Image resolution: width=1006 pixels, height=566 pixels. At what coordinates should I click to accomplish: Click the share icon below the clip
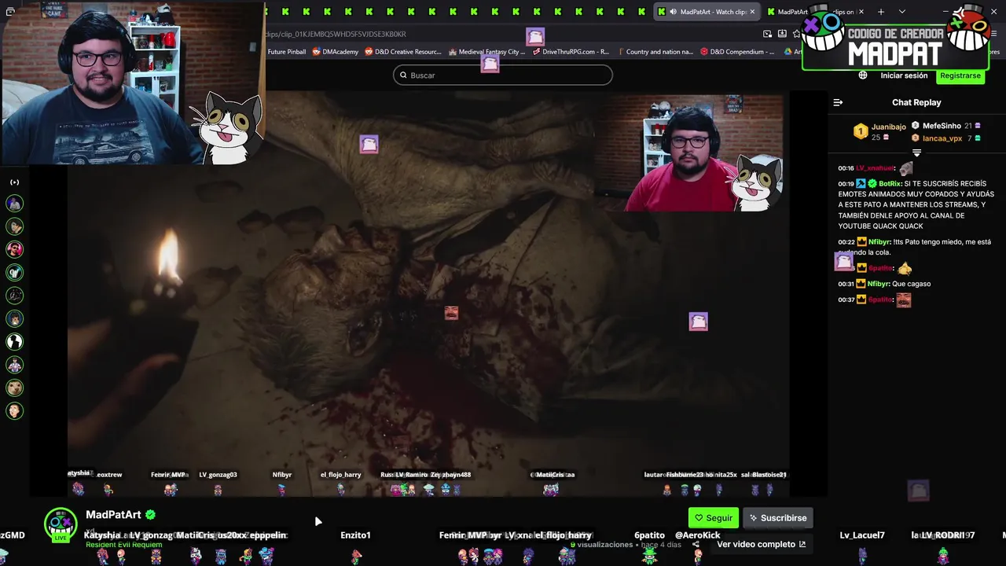696,544
